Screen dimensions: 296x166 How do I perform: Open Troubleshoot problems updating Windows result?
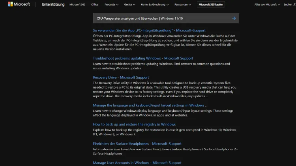tap(143, 58)
